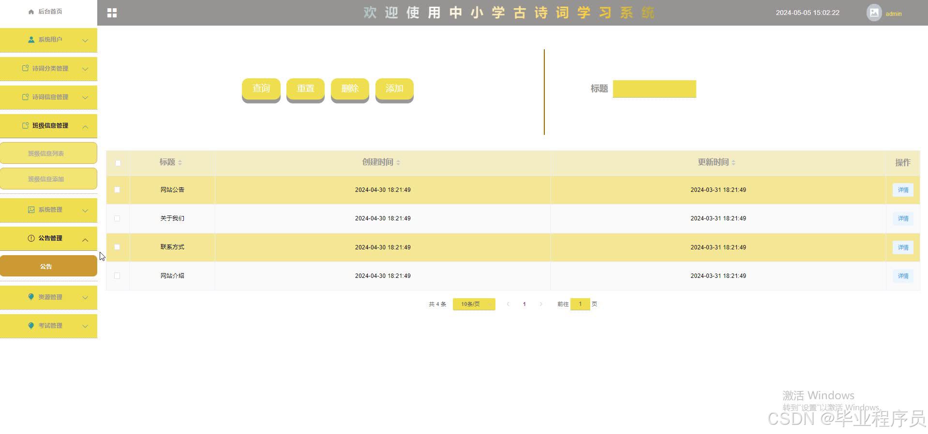
Task: Click the 联系方式 title cell
Action: tap(172, 247)
